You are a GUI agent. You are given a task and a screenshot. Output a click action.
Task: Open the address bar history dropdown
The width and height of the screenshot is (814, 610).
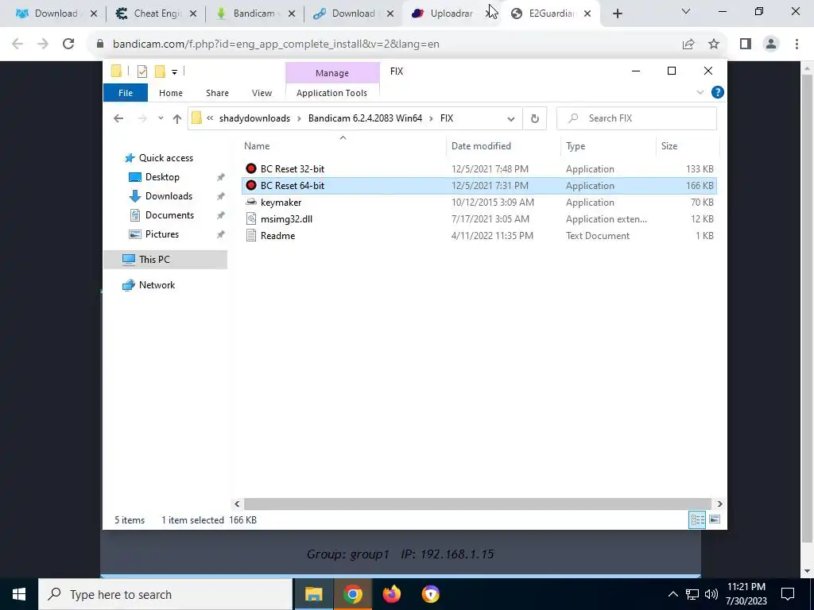pos(511,119)
